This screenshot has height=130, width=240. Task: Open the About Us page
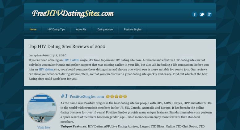coord(81,30)
